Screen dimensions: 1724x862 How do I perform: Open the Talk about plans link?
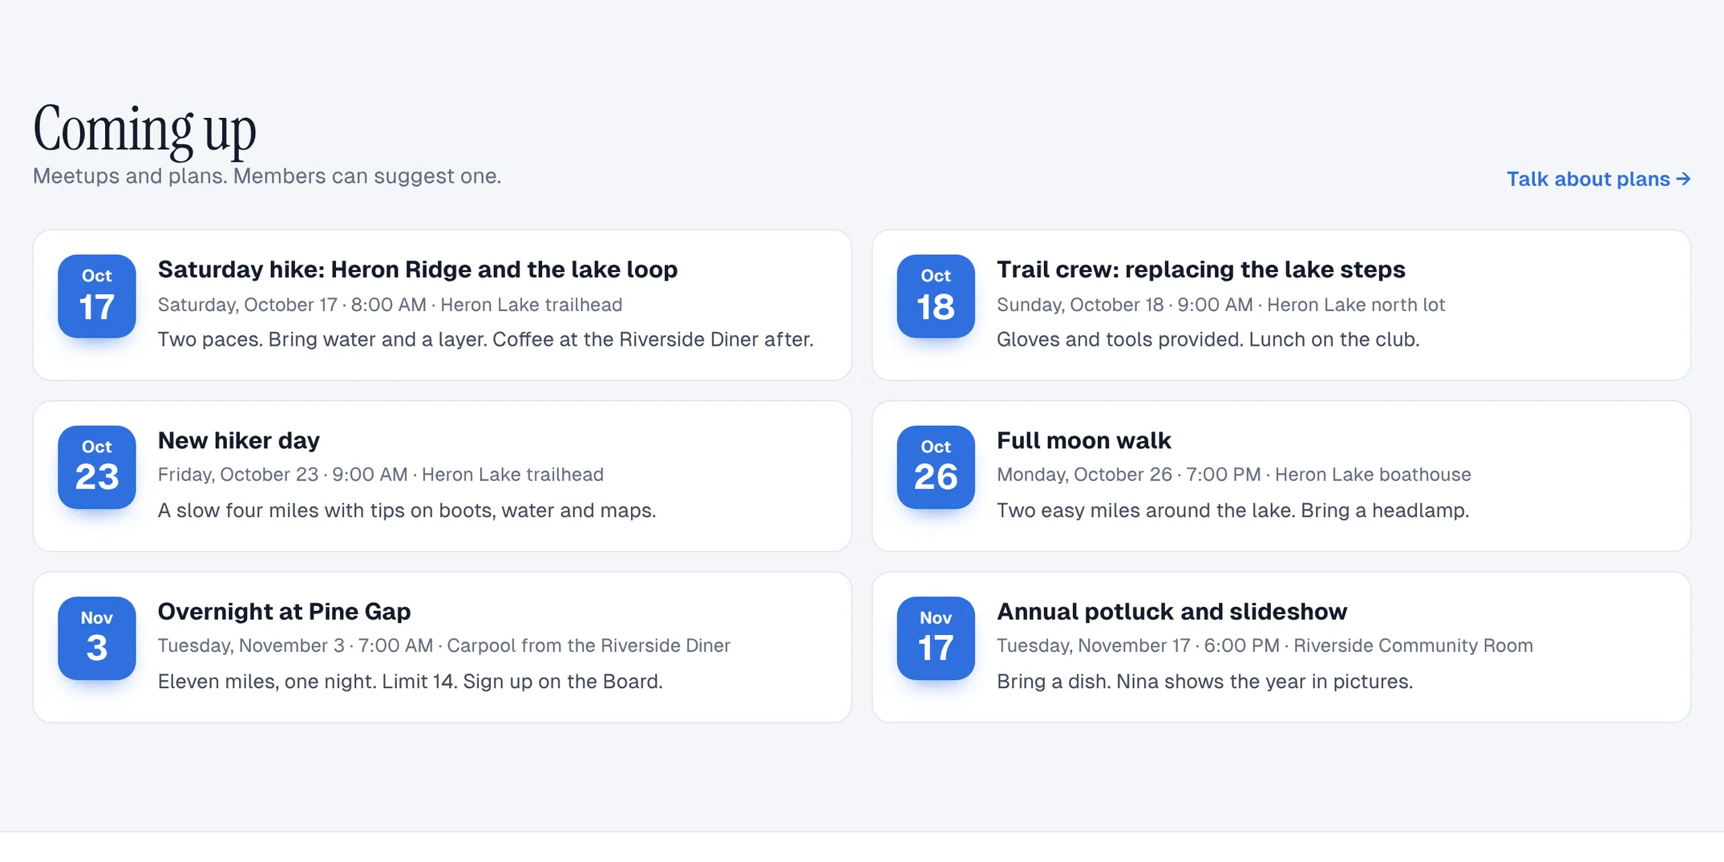point(1598,179)
